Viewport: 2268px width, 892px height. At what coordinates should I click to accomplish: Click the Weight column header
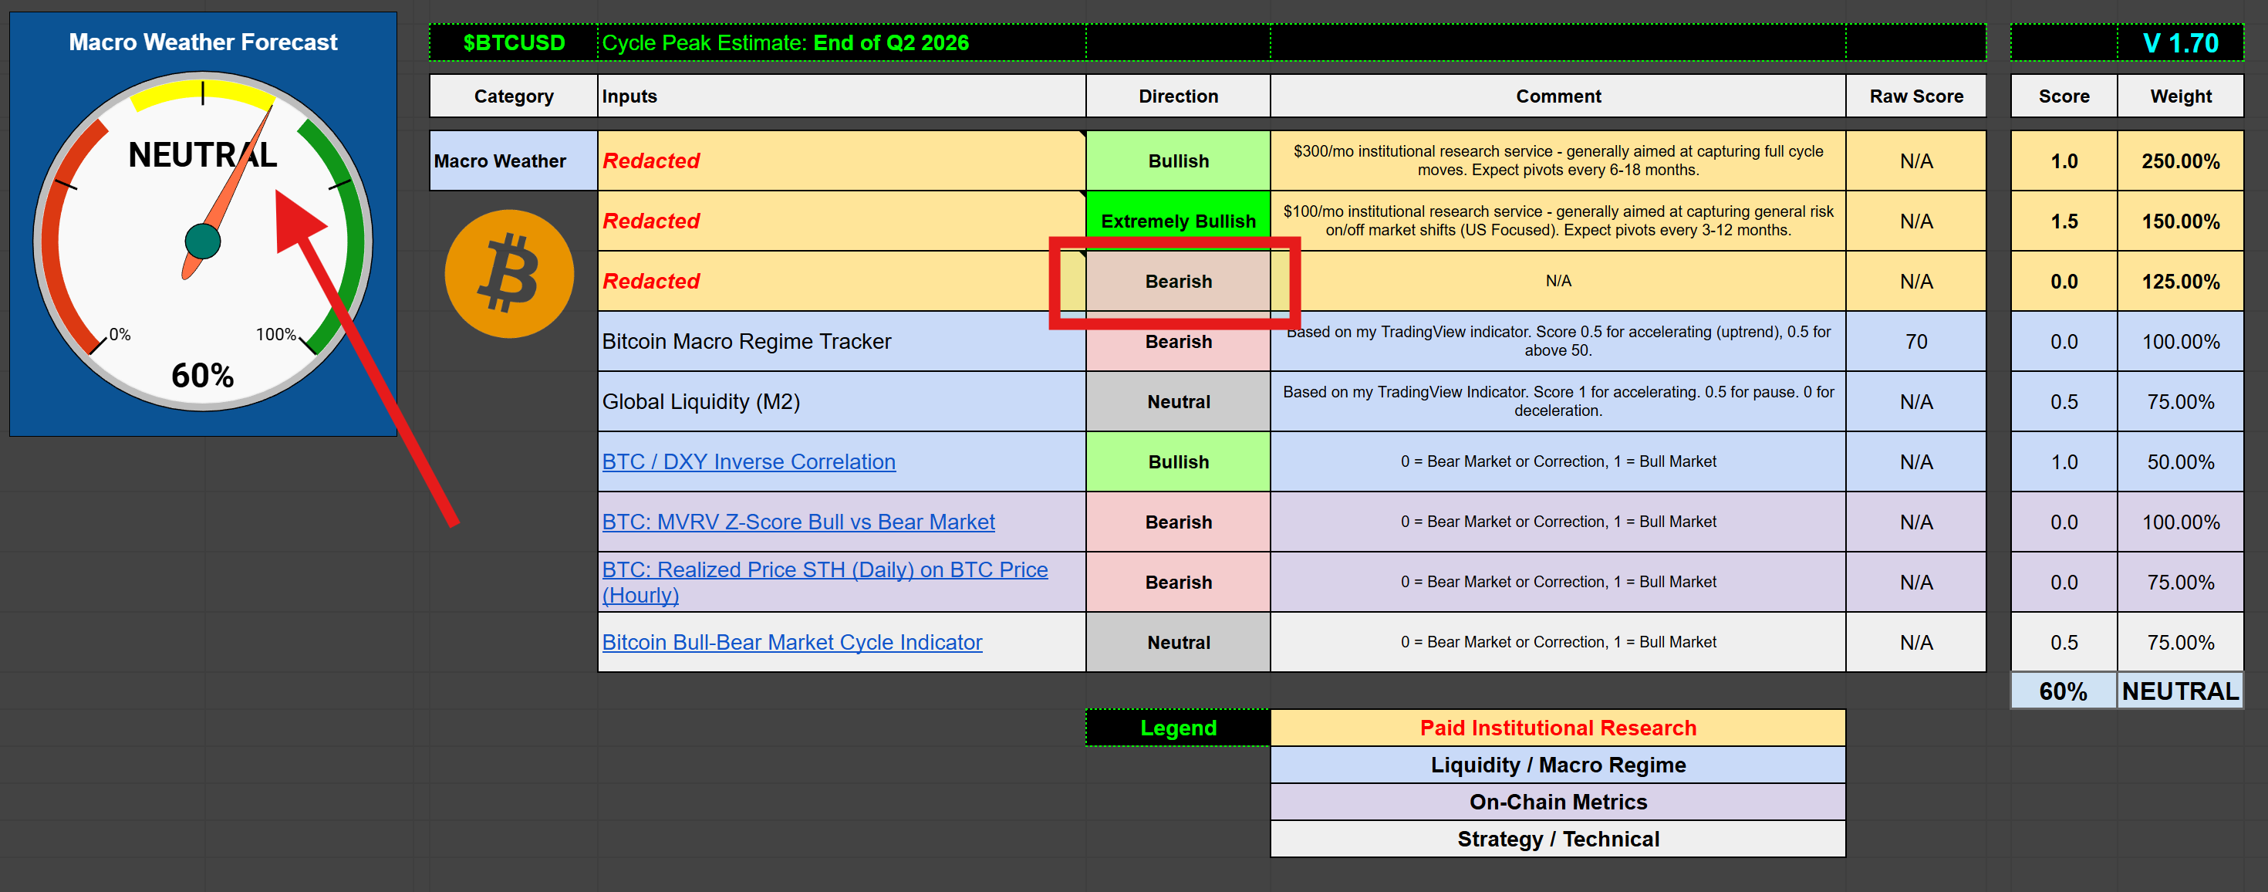click(x=2180, y=96)
